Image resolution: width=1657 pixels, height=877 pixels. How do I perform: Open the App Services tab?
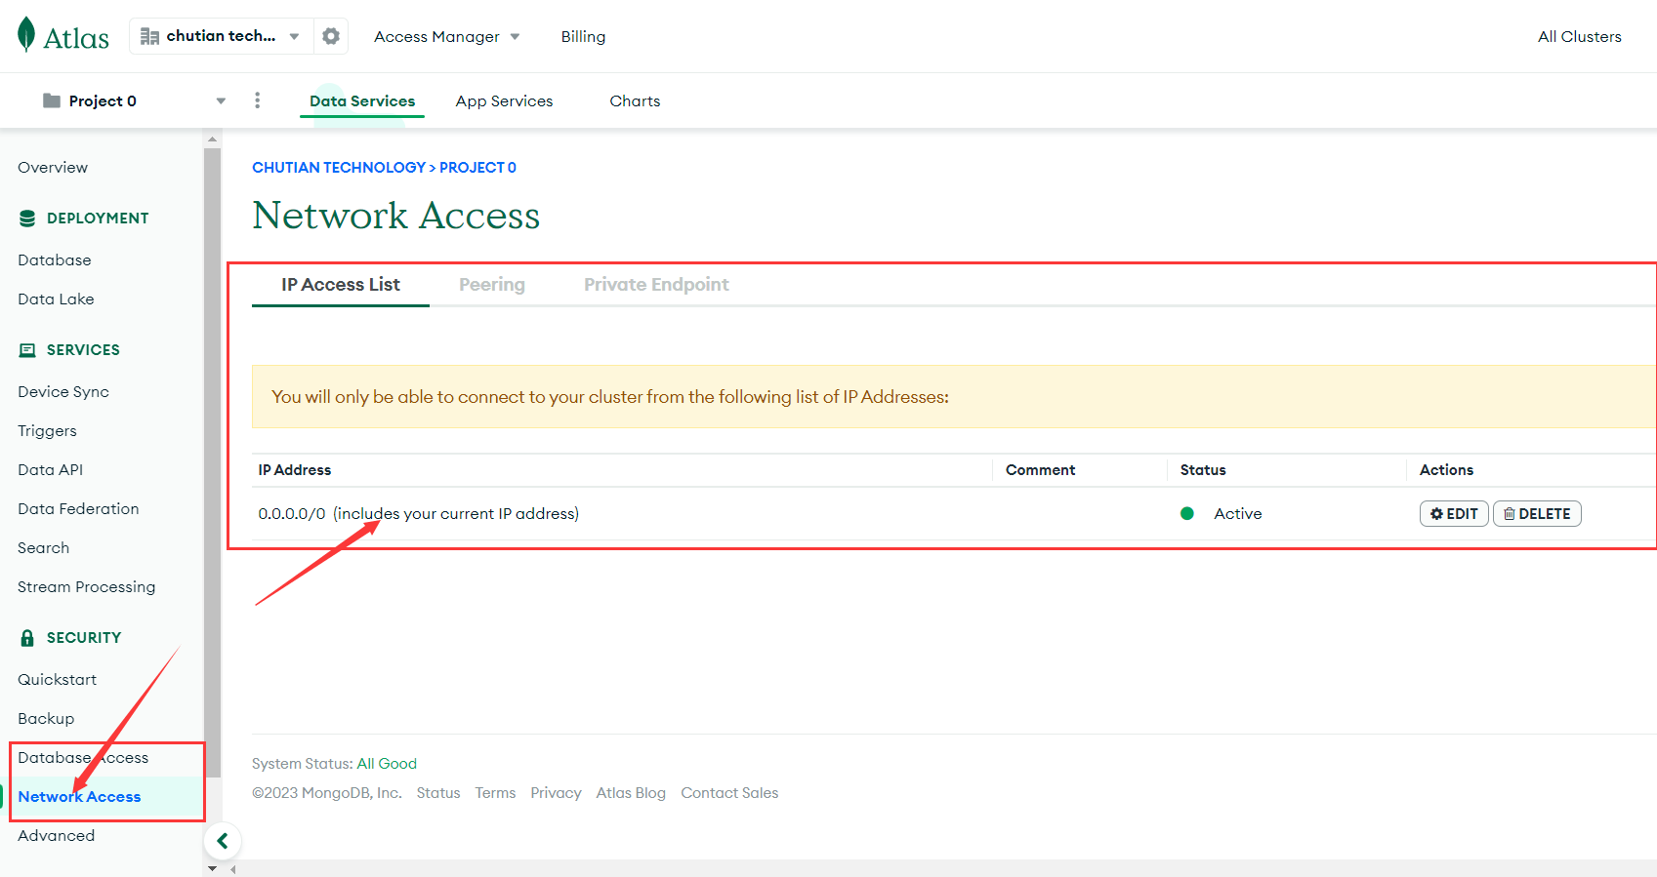tap(504, 100)
